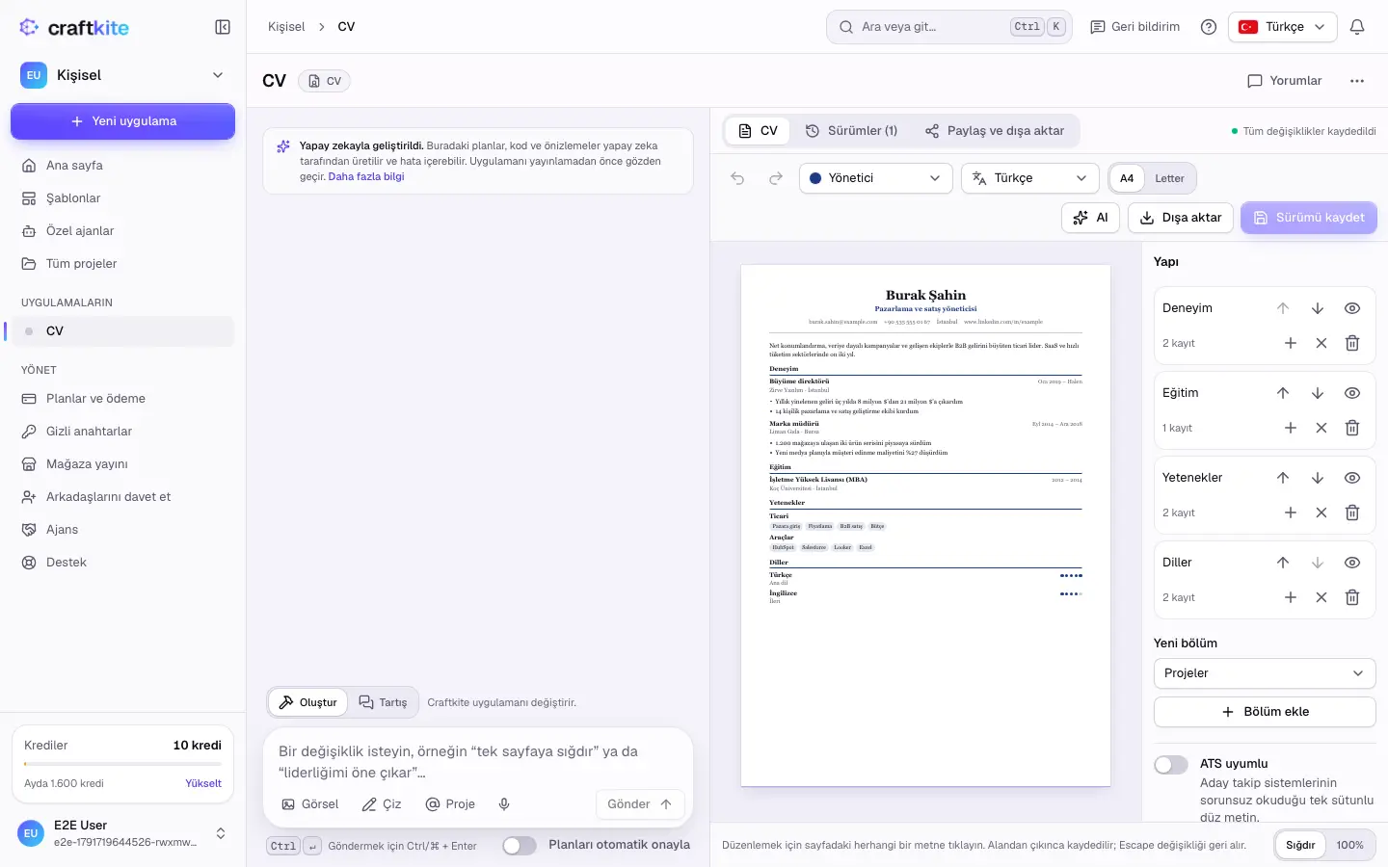Click the Dışa aktar button
Viewport: 1388px width, 867px height.
pos(1181,218)
